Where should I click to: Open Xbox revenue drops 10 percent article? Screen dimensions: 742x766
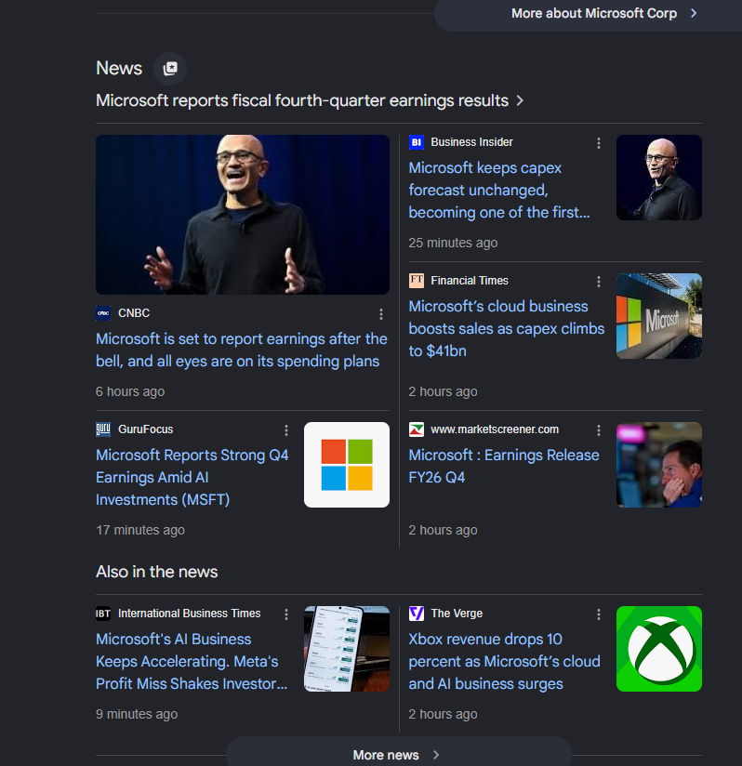[x=504, y=662]
